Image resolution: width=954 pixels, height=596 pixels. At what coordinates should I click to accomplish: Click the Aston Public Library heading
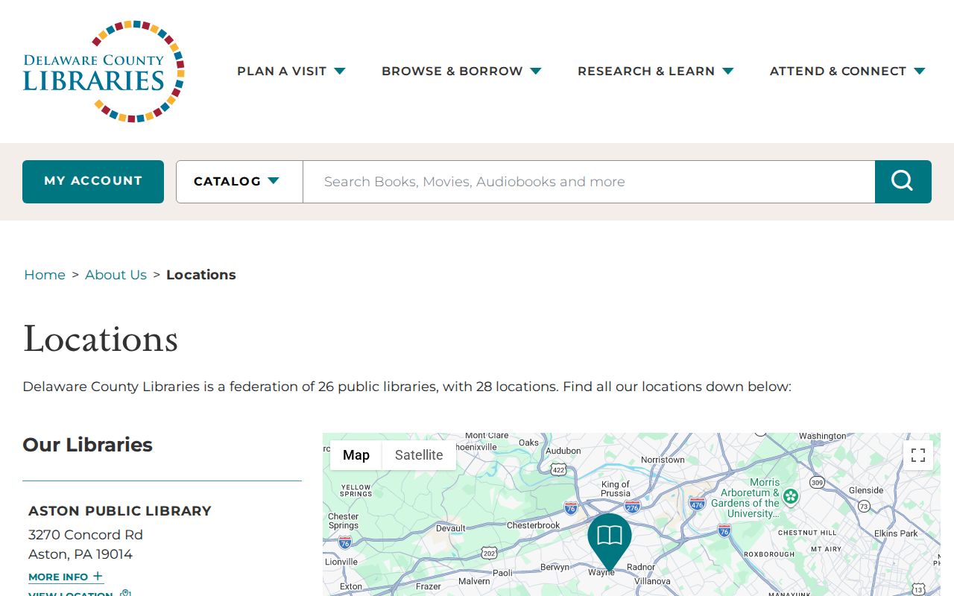pos(120,511)
